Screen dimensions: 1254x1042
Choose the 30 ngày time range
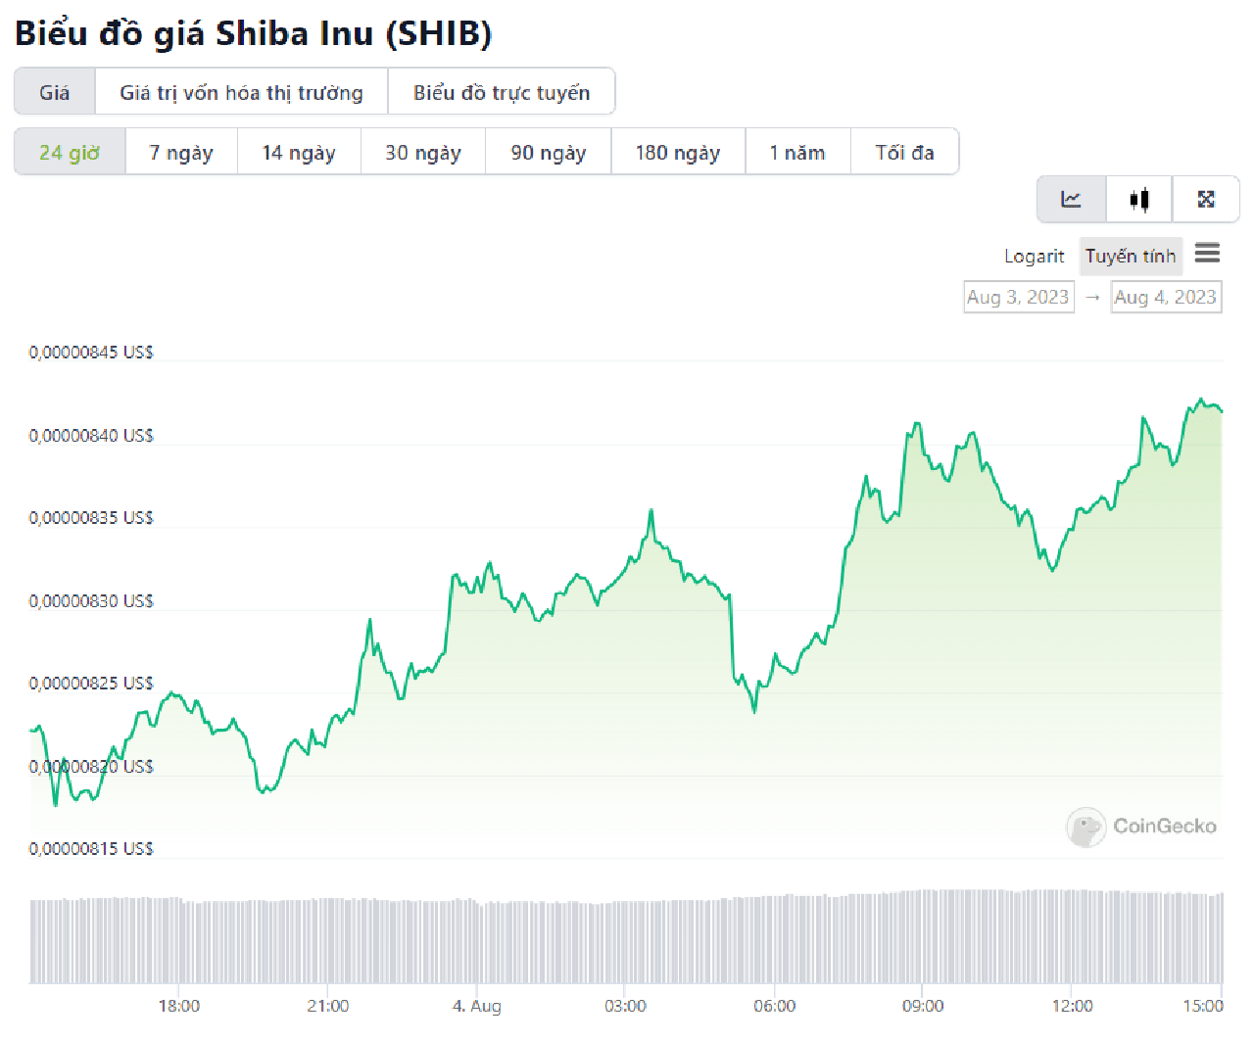423,152
